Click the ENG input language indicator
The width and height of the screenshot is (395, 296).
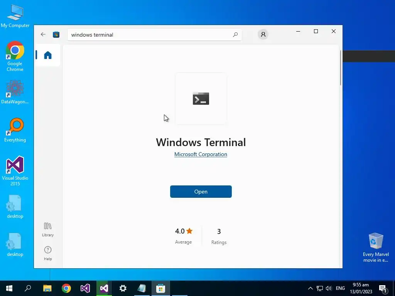coord(340,288)
